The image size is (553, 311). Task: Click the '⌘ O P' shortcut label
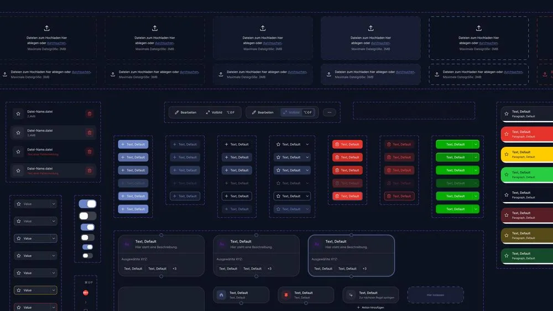click(88, 282)
